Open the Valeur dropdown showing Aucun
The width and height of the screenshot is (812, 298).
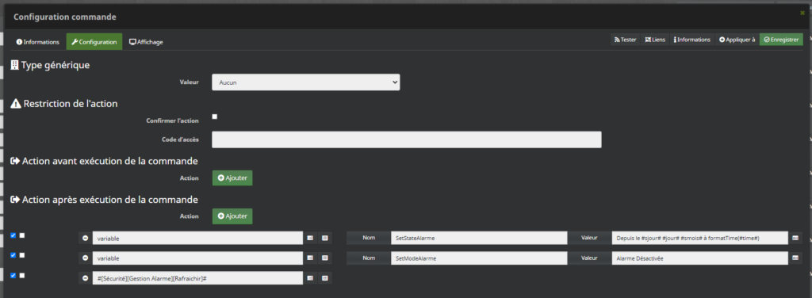(x=305, y=82)
